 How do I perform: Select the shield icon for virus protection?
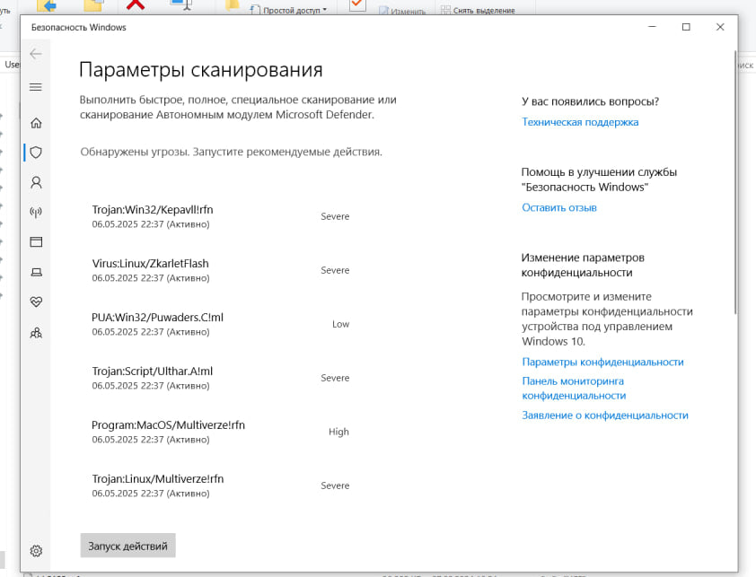pos(36,153)
